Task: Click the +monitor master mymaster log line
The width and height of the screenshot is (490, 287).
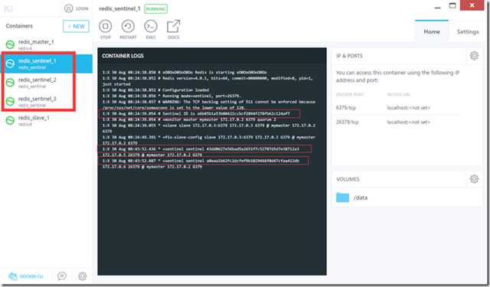Action: pos(189,119)
